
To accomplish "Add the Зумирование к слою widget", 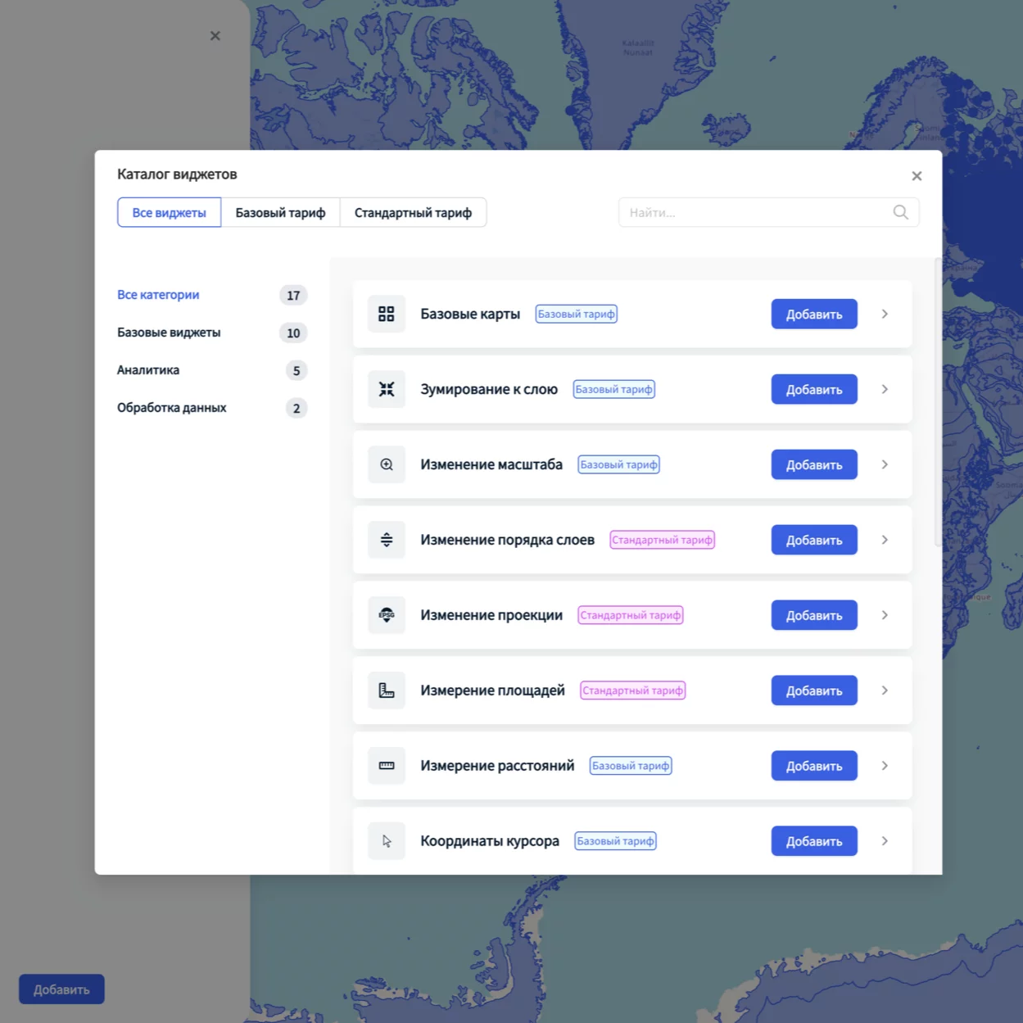I will 813,389.
